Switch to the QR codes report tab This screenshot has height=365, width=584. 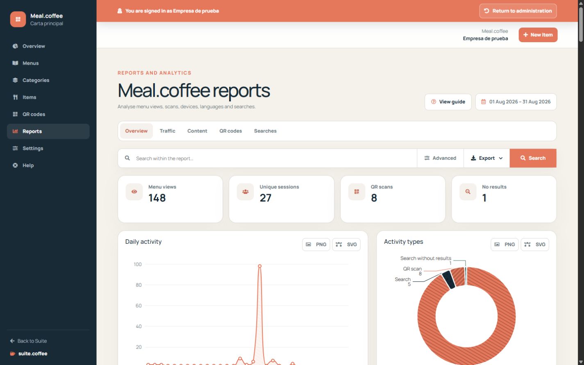[231, 131]
